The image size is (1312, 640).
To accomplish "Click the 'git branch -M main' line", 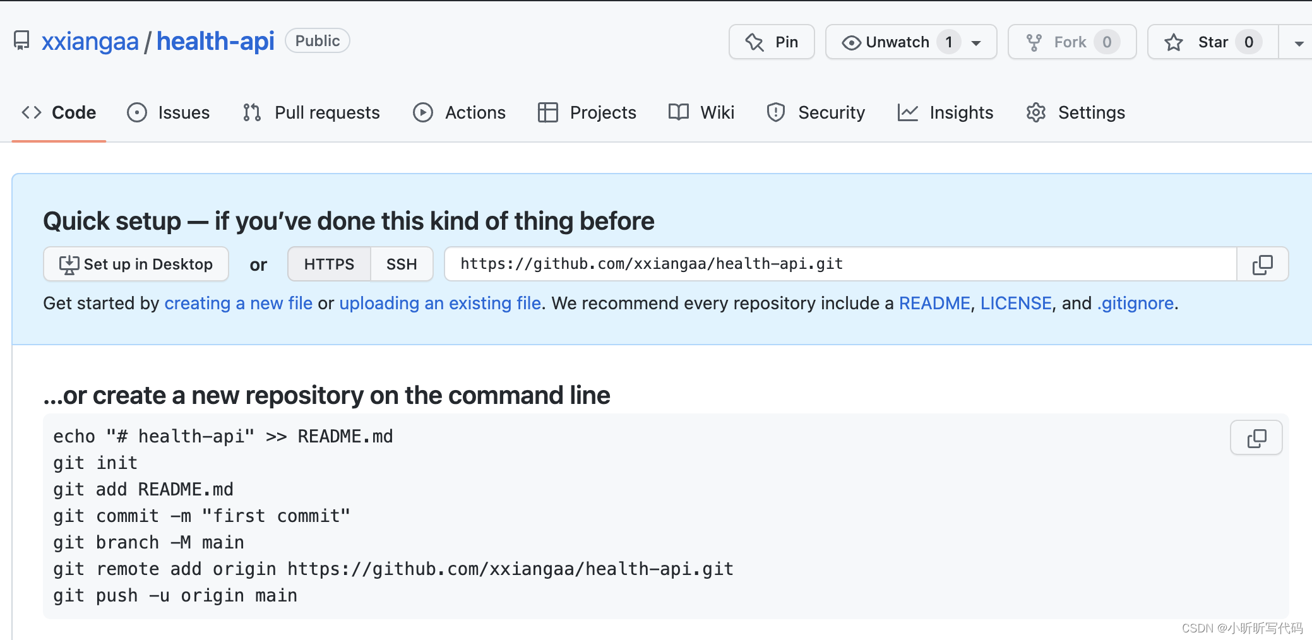I will pos(148,542).
